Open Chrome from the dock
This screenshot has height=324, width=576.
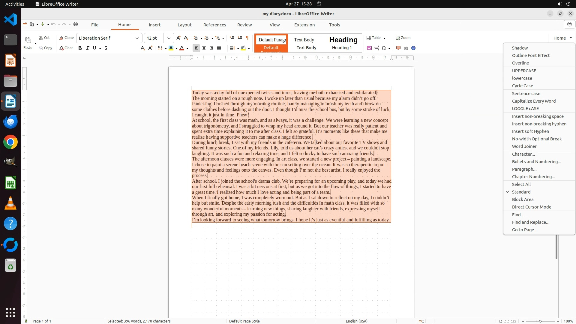point(10,142)
